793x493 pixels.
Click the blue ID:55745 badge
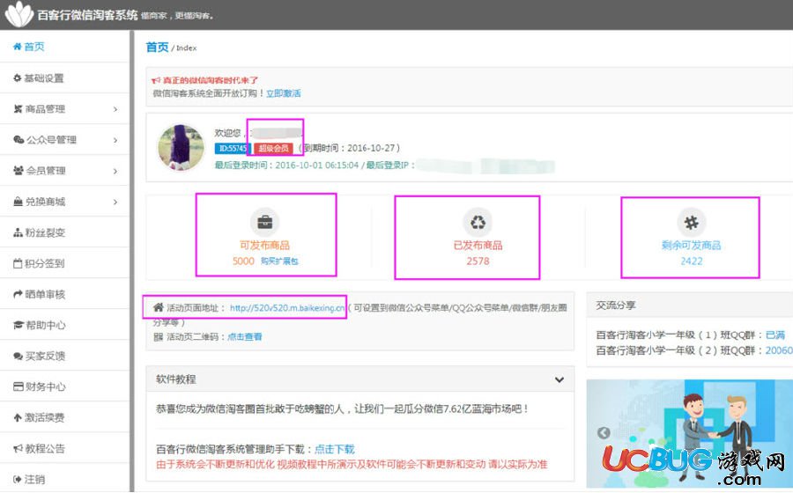tap(233, 148)
